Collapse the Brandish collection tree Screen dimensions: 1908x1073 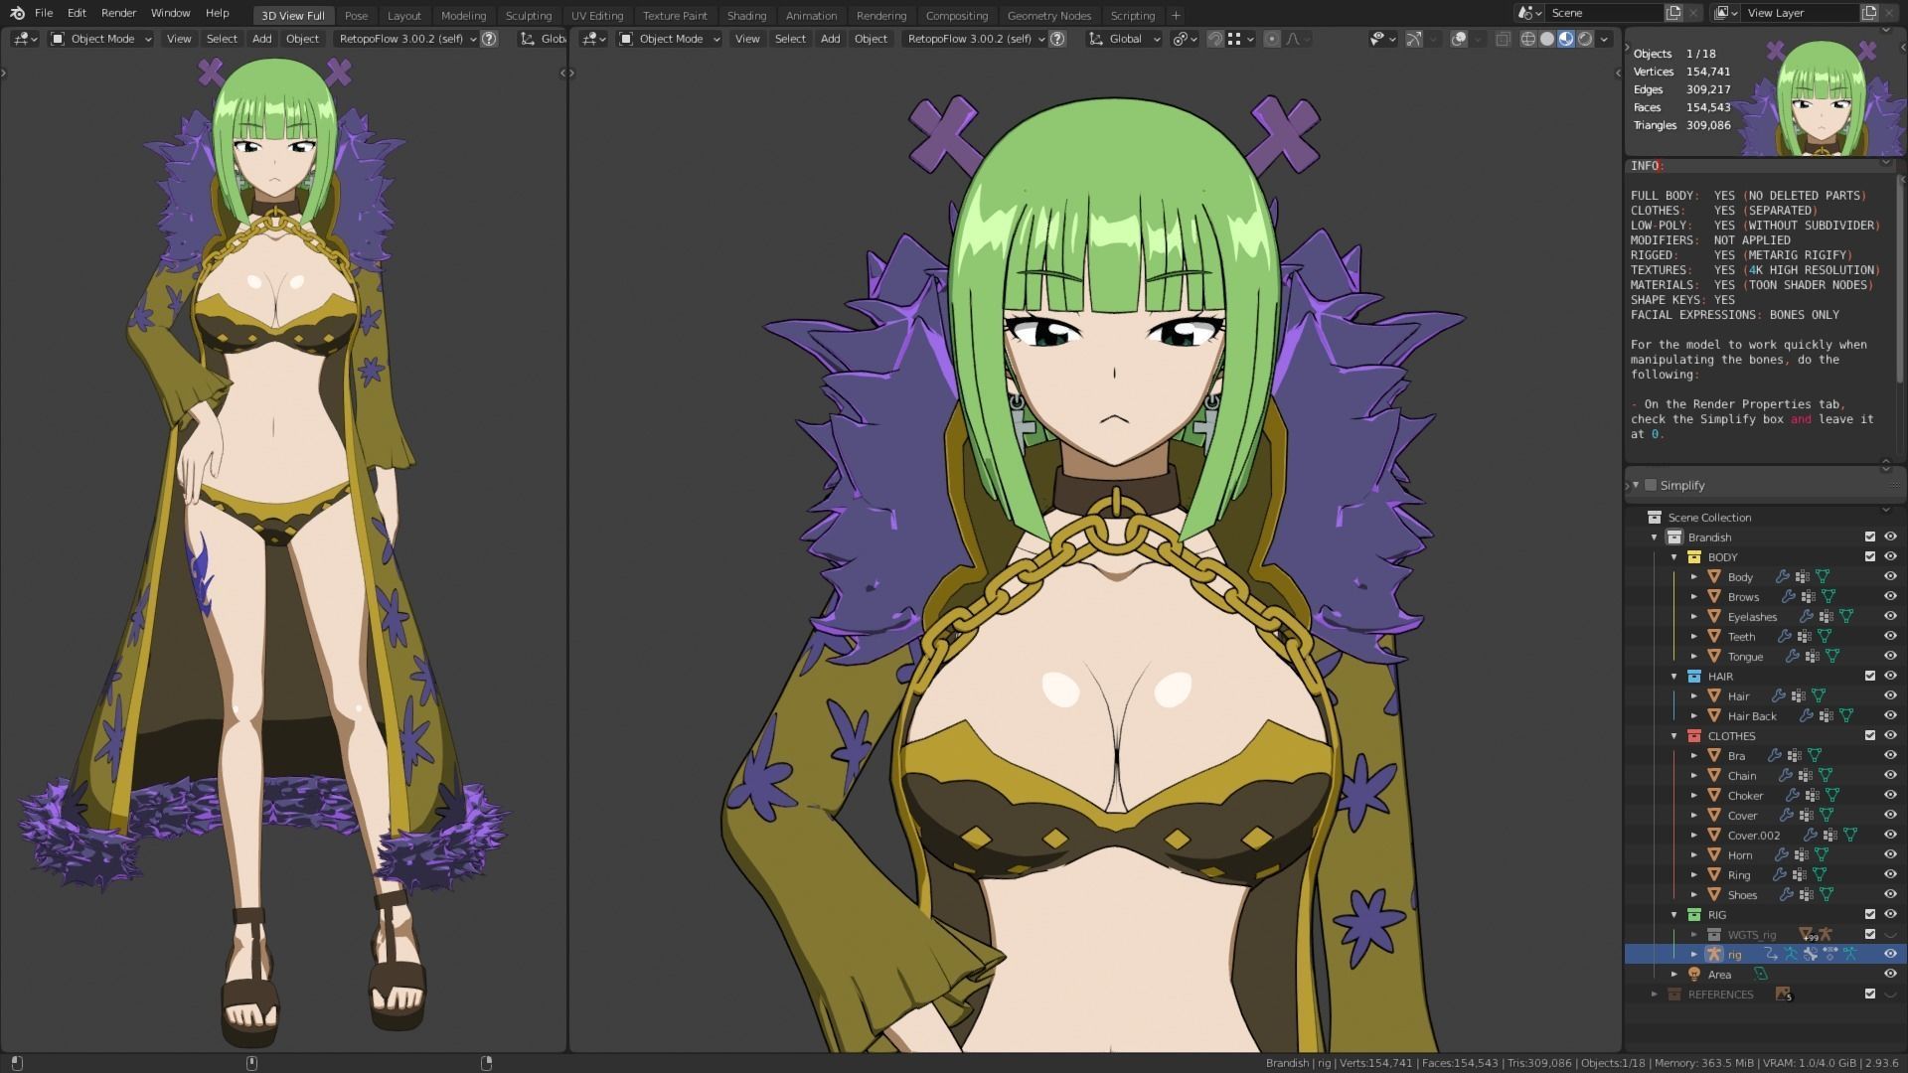click(1655, 536)
